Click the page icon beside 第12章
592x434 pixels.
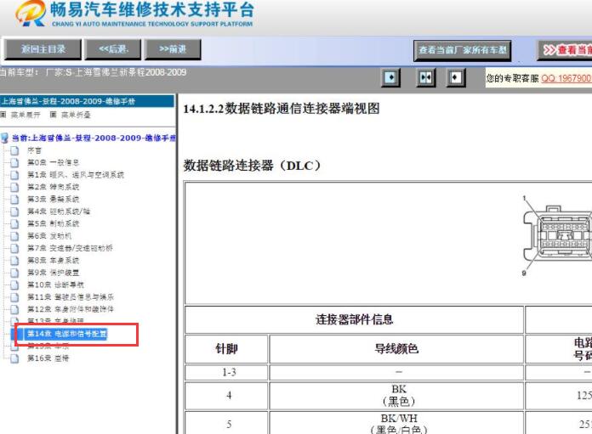pyautogui.click(x=14, y=309)
